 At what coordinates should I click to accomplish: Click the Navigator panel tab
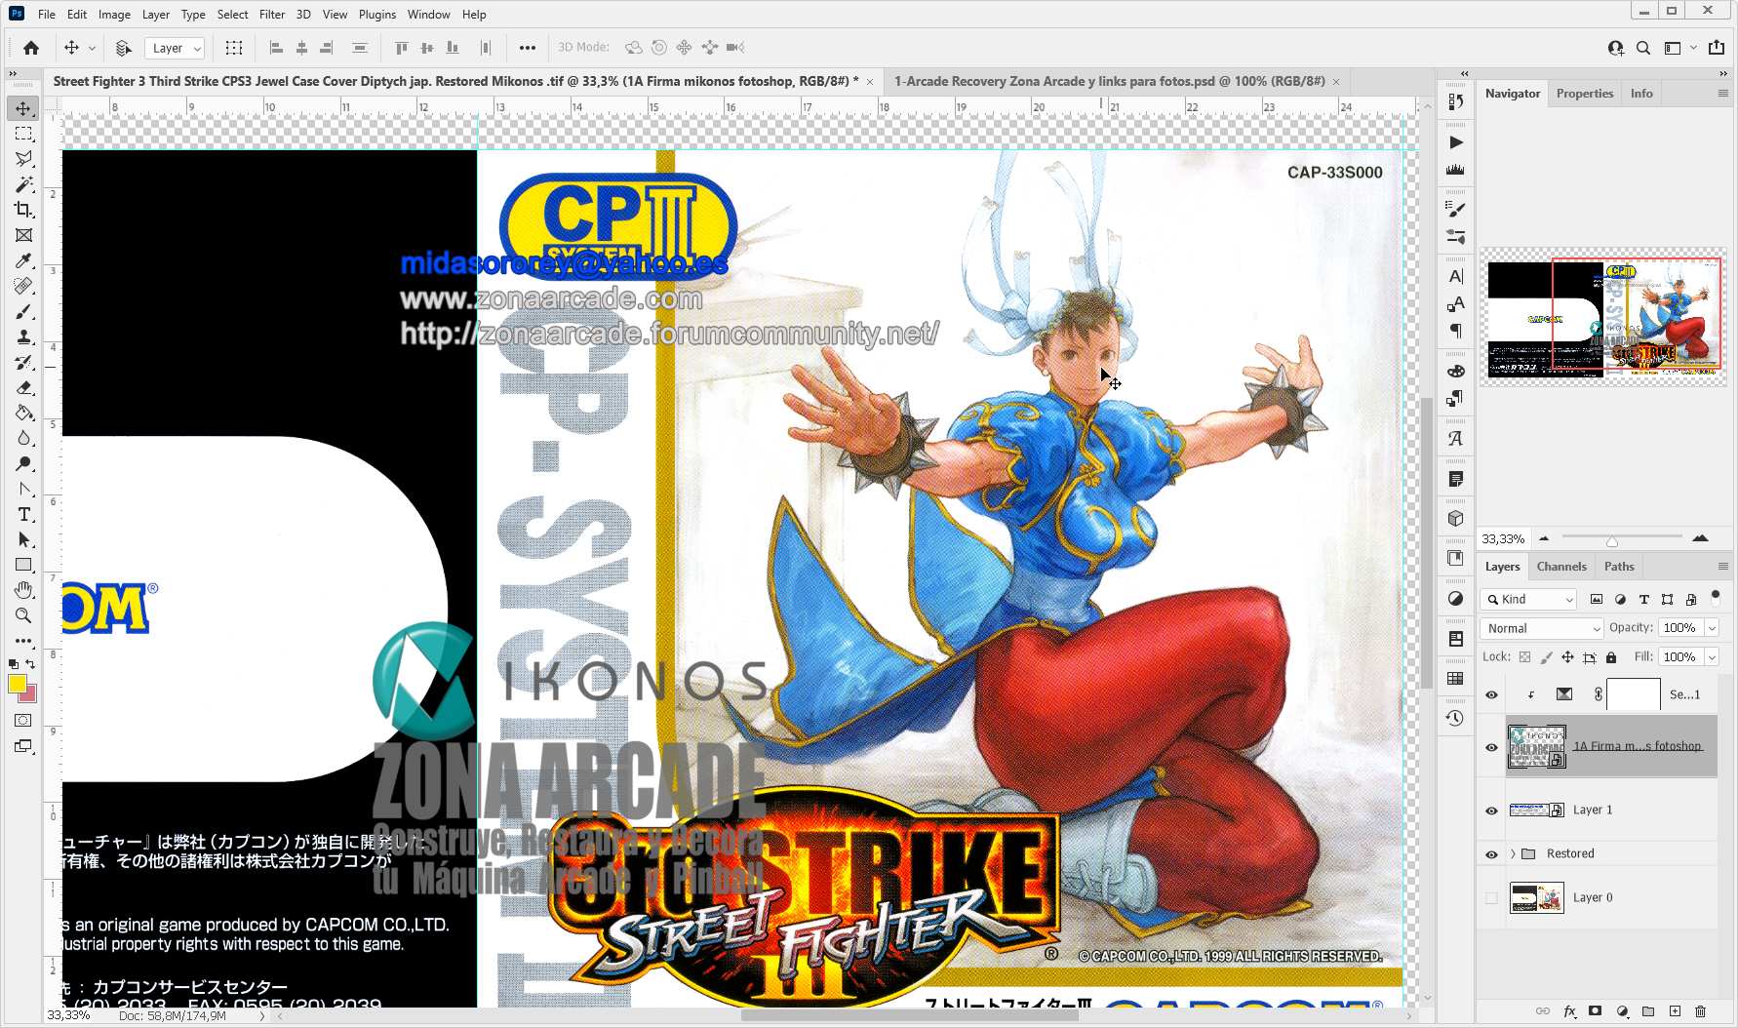(x=1512, y=93)
